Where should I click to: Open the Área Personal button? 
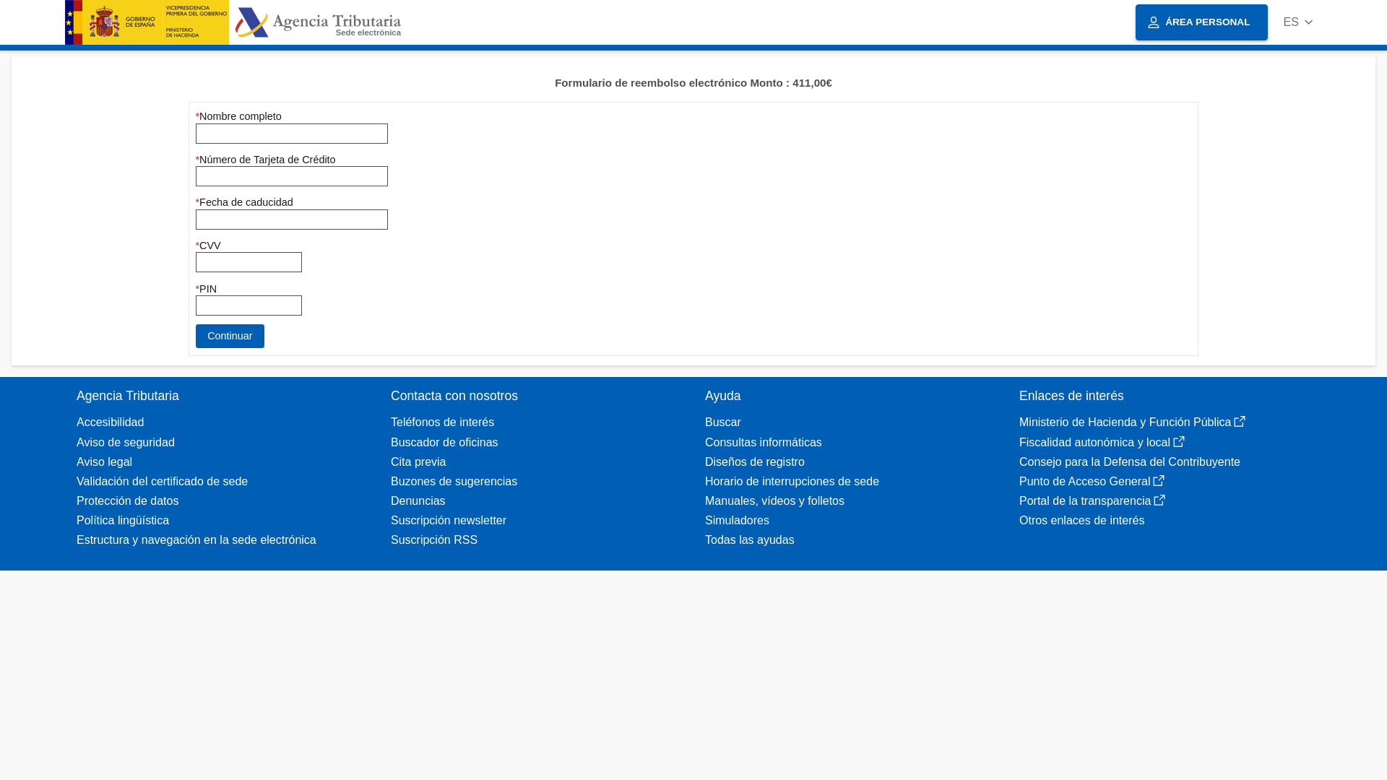(x=1201, y=22)
